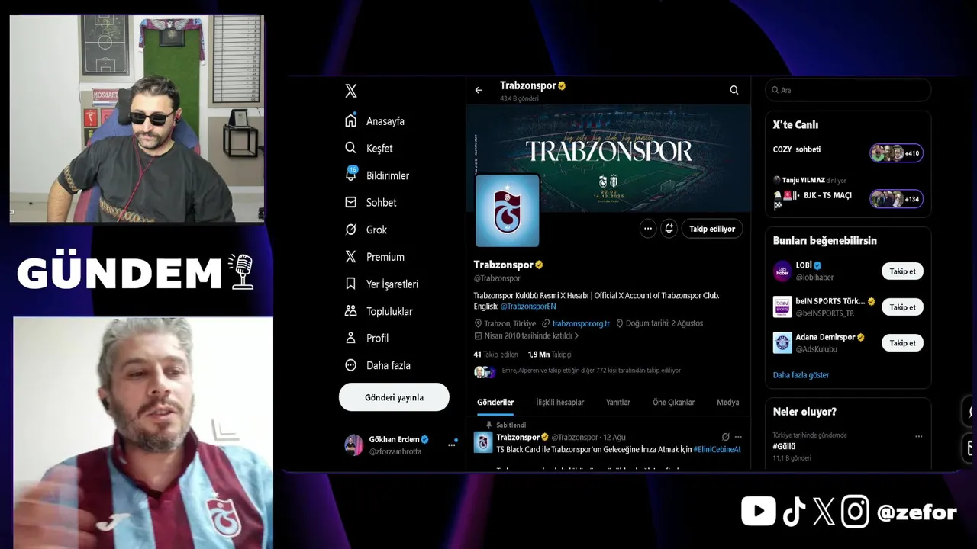Open Grok icon in sidebar

351,230
